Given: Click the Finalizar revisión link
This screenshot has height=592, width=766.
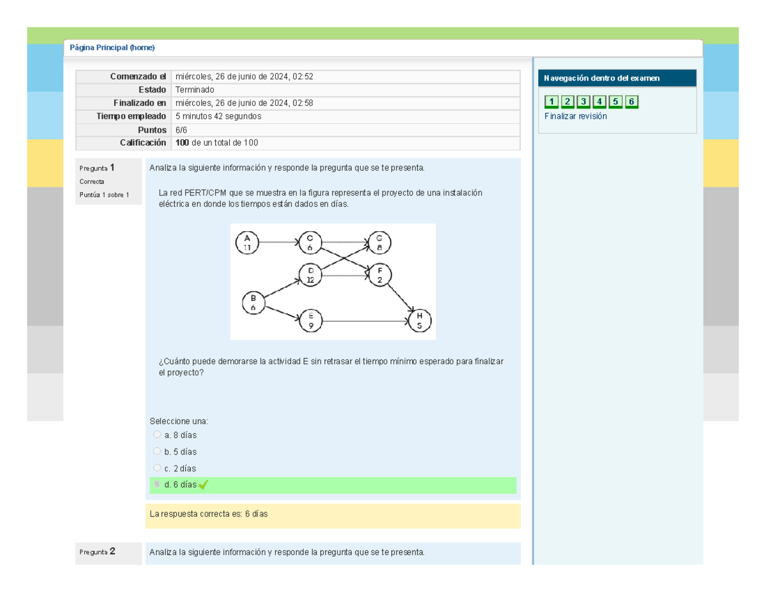Looking at the screenshot, I should pos(575,116).
